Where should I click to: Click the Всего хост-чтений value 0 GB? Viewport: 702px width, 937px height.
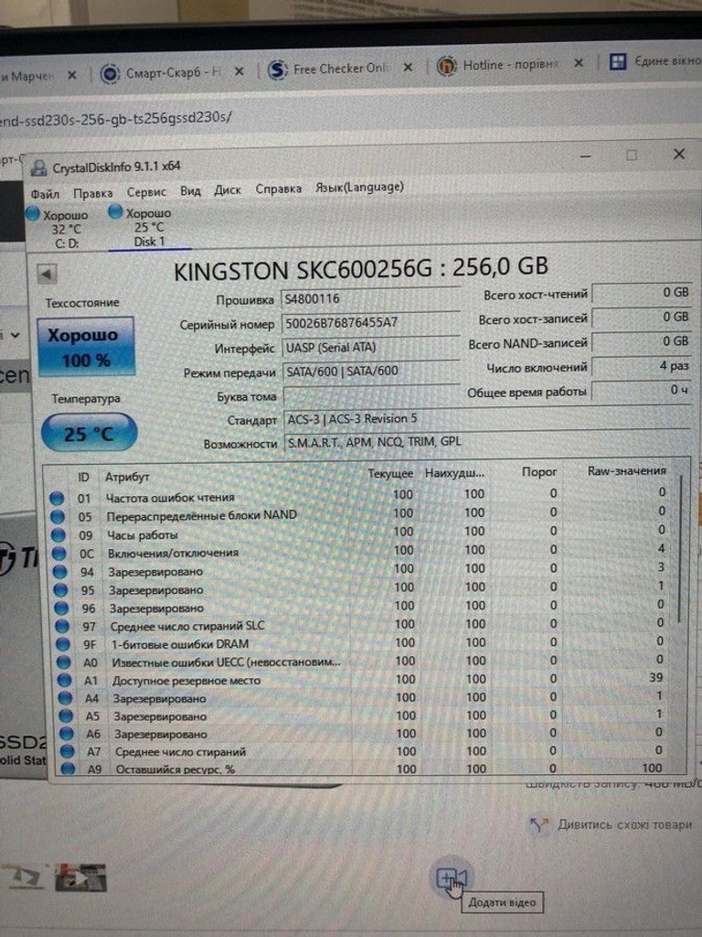click(641, 293)
